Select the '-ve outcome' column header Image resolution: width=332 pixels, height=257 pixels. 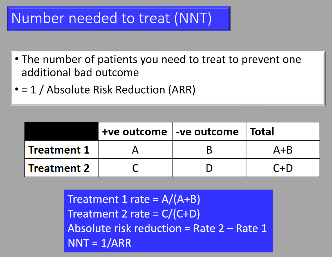(209, 131)
